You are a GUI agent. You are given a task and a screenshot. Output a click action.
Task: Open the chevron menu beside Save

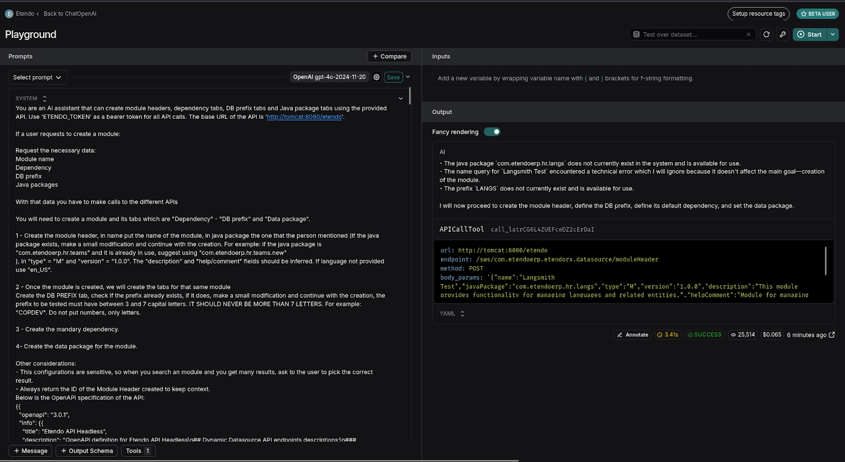coord(408,77)
